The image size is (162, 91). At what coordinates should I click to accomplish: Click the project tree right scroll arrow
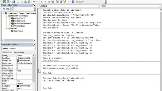point(34,40)
